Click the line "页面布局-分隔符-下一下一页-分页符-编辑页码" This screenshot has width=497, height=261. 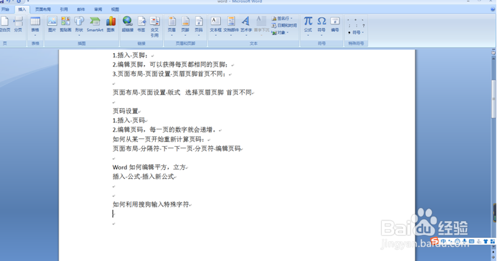pos(177,148)
